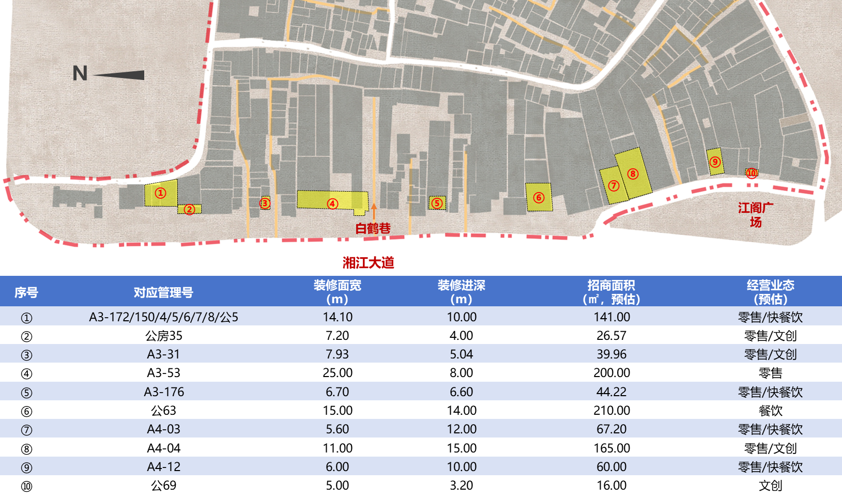The width and height of the screenshot is (842, 500).
Task: Click map marker ① on the yellow plot
Action: pos(161,193)
